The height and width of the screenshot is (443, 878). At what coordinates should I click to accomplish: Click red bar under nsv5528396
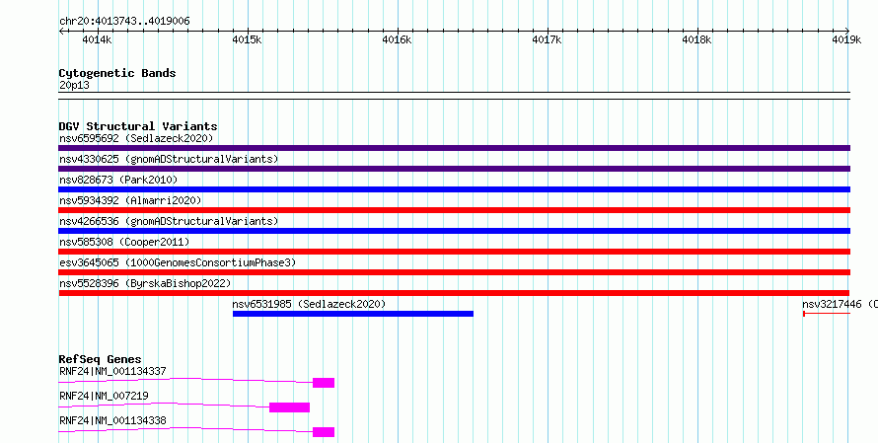pos(454,293)
